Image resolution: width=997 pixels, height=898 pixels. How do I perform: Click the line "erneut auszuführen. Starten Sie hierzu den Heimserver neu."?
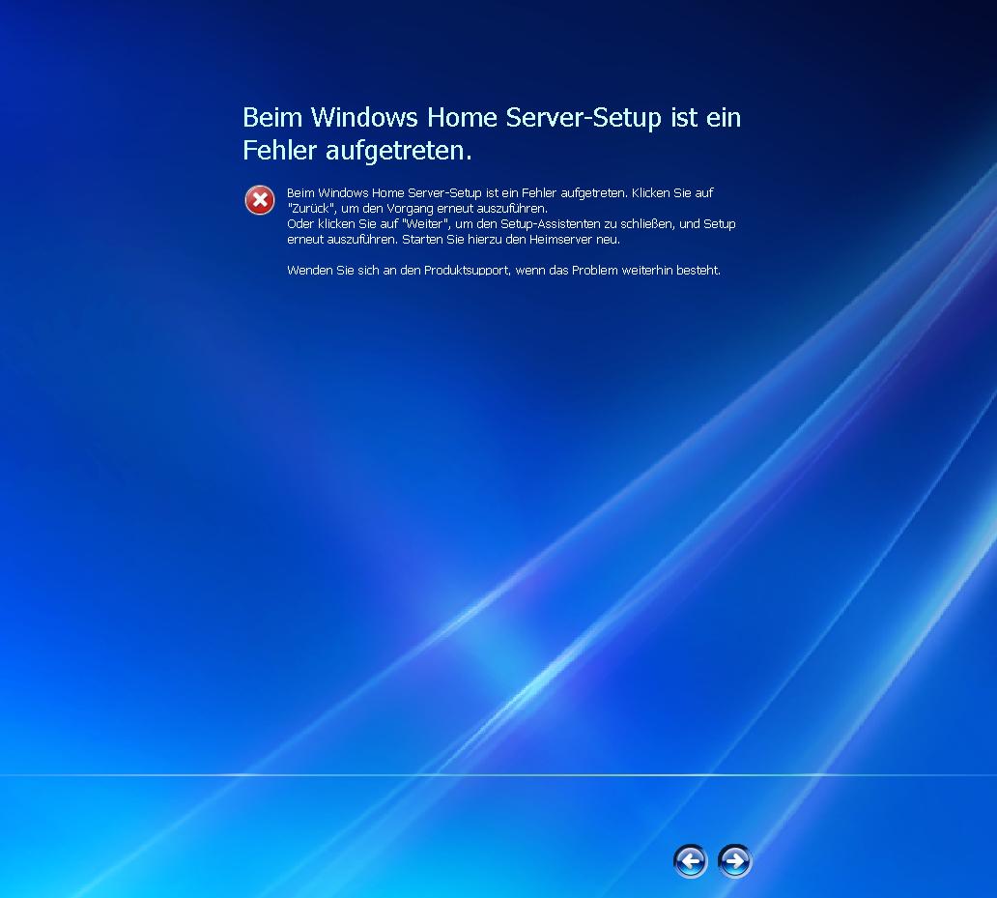tap(453, 240)
